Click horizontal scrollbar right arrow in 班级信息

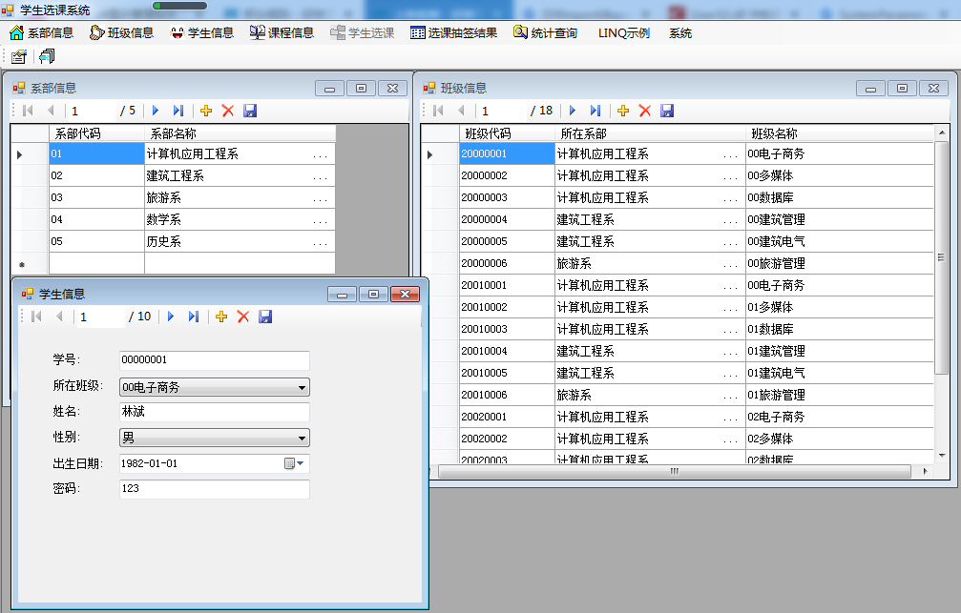[x=925, y=471]
